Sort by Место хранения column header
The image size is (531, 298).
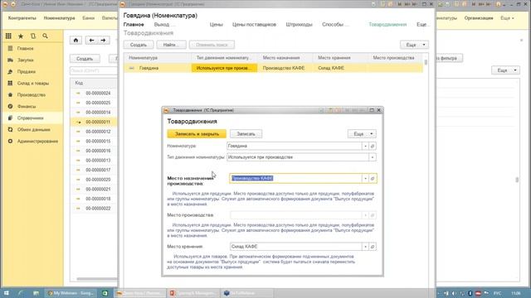[340, 58]
